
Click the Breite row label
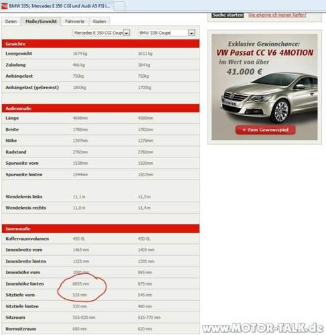(12, 129)
